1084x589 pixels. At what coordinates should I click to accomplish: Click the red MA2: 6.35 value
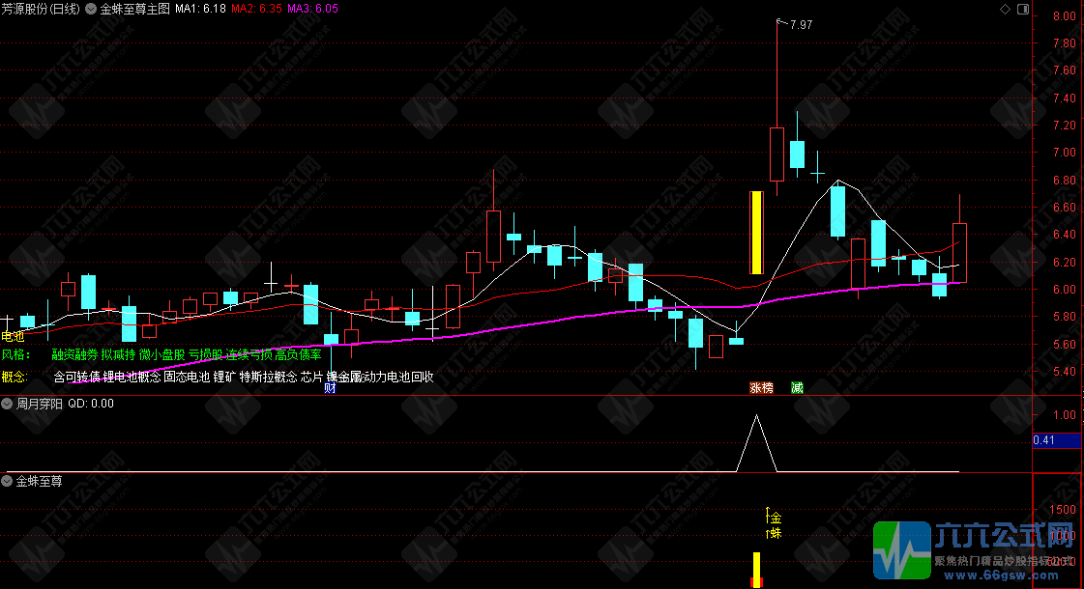click(256, 9)
